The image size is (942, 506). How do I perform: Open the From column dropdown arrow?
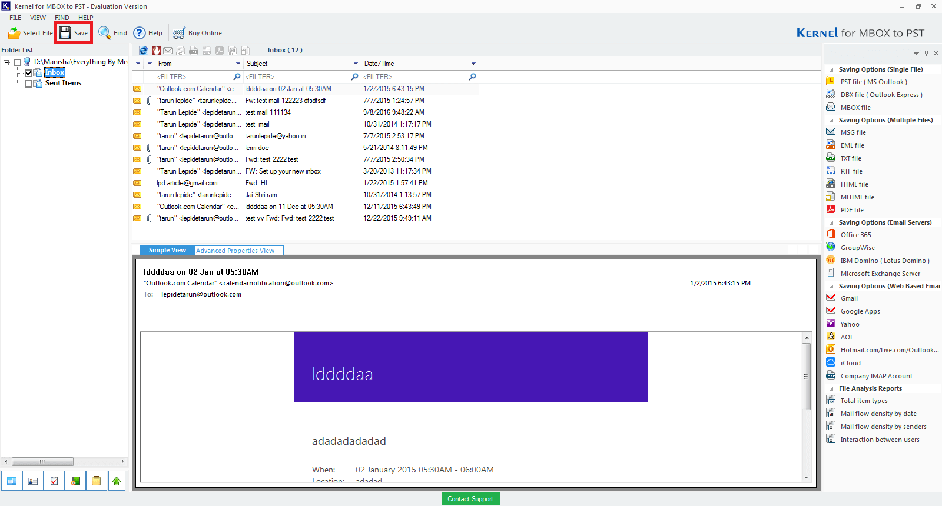coord(238,64)
